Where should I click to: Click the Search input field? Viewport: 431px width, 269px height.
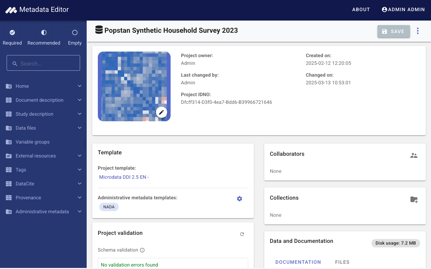(x=43, y=63)
